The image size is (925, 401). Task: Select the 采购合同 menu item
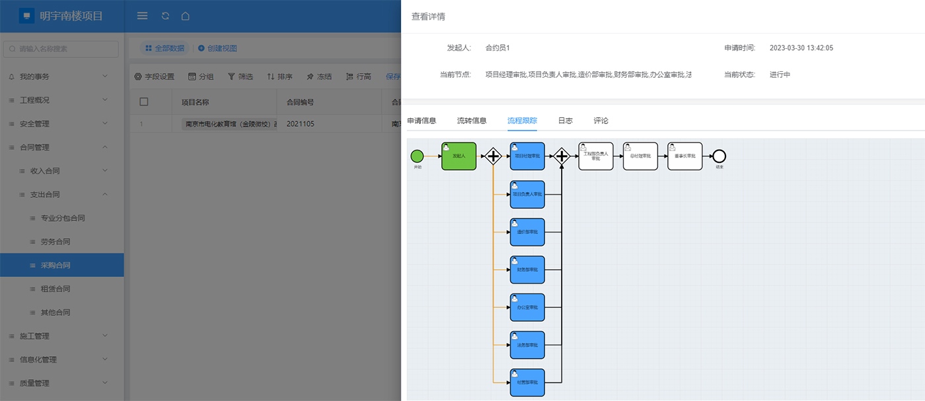(x=61, y=265)
